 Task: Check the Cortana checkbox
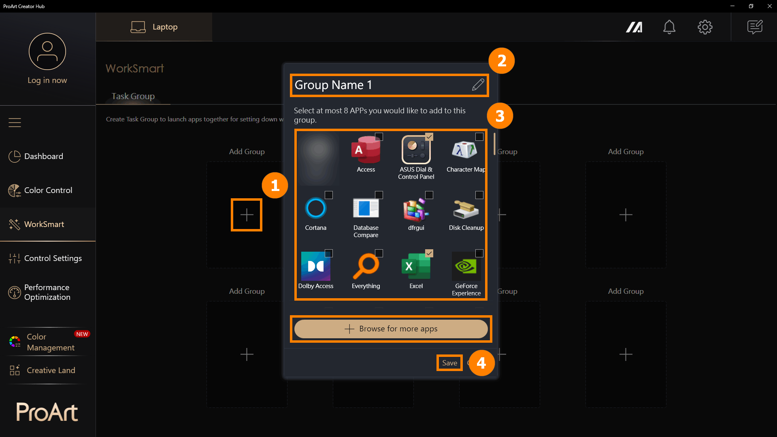coord(329,195)
